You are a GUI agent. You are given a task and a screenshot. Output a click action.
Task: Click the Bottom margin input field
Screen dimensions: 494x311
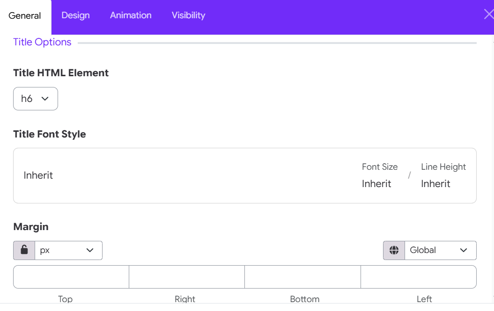point(303,277)
